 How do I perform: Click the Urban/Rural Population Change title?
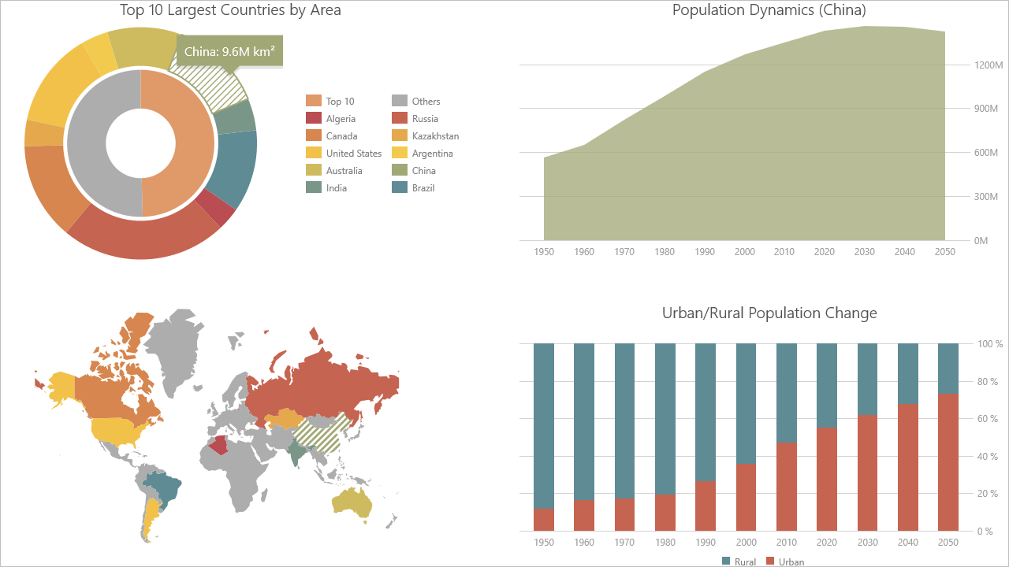point(769,313)
